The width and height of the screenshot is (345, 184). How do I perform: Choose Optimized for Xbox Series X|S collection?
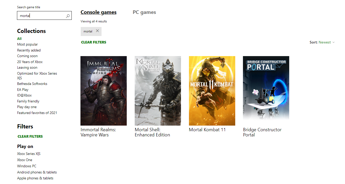coord(37,76)
